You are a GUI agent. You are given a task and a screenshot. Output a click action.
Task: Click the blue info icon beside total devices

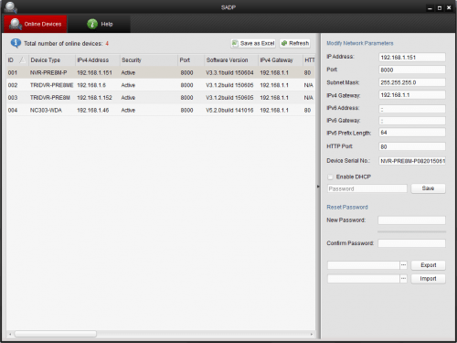[x=16, y=43]
